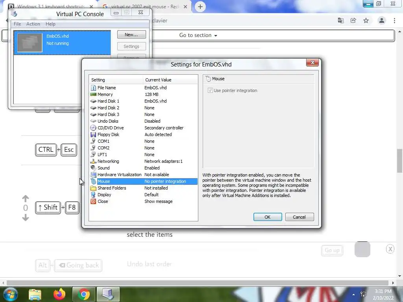Click Cancel in Settings dialog

[x=299, y=217]
